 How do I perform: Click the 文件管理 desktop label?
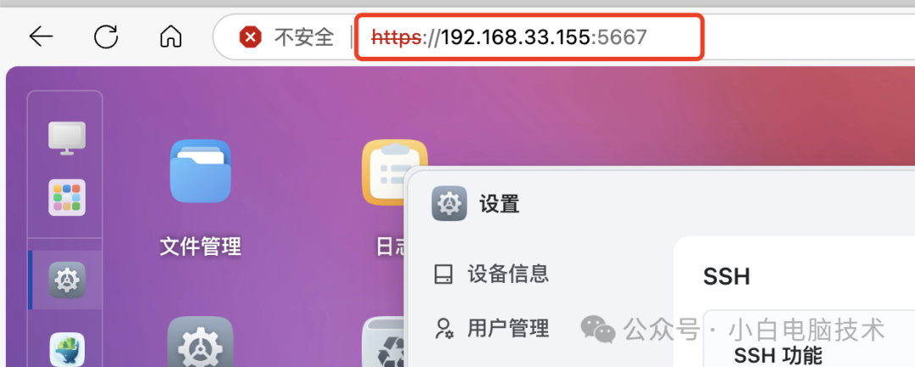(x=200, y=247)
